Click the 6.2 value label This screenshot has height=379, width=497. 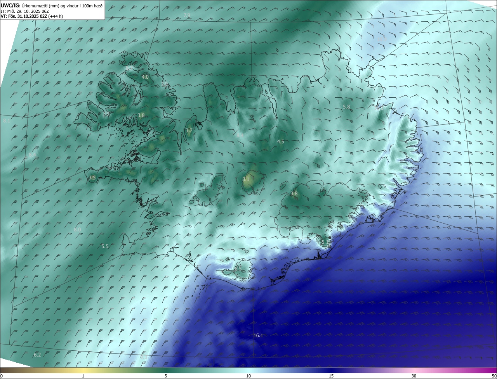tap(37, 355)
